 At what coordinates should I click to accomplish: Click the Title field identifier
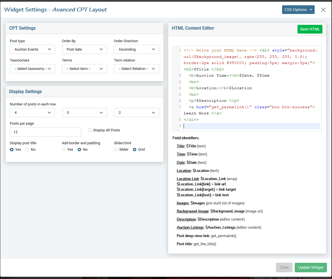point(191,146)
